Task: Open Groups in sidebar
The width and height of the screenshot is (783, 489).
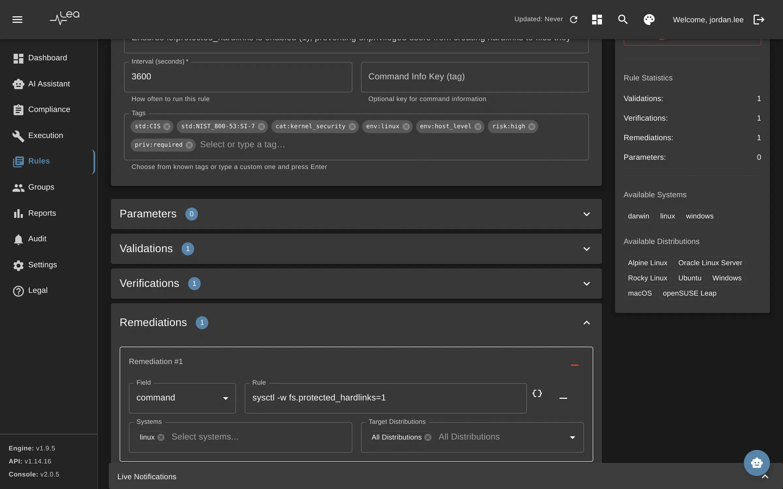Action: 48,187
